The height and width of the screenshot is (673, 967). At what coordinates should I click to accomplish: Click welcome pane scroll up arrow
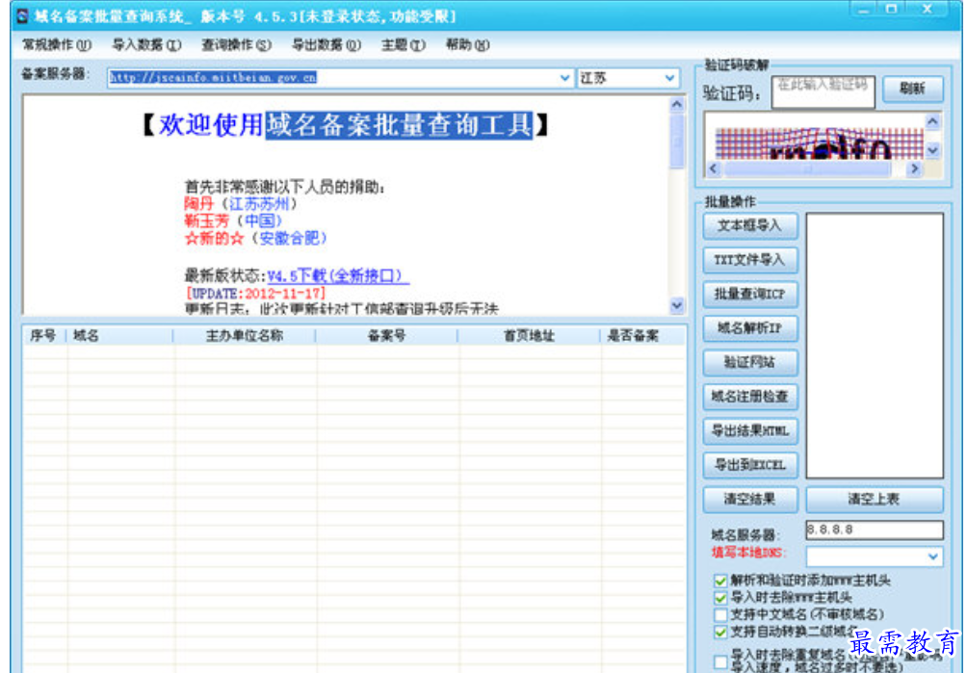[676, 105]
